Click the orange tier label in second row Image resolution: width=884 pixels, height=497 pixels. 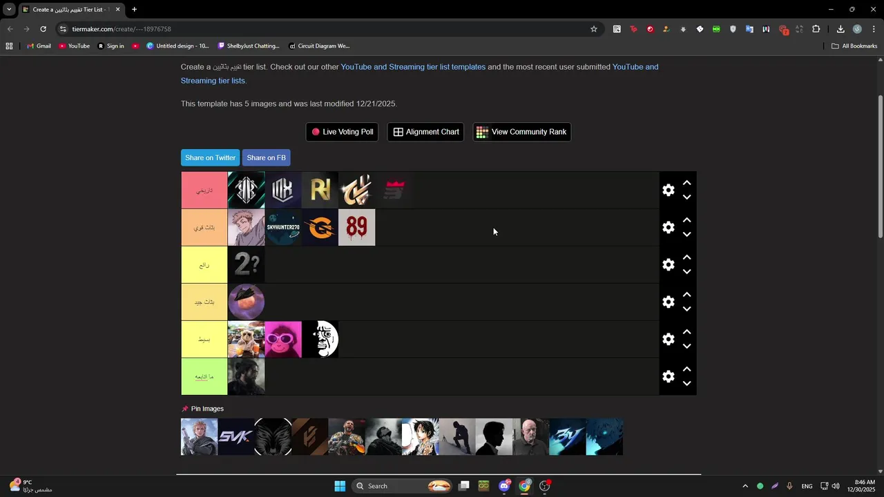click(x=204, y=227)
